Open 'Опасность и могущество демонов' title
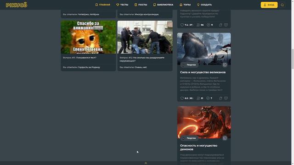 tap(198, 148)
